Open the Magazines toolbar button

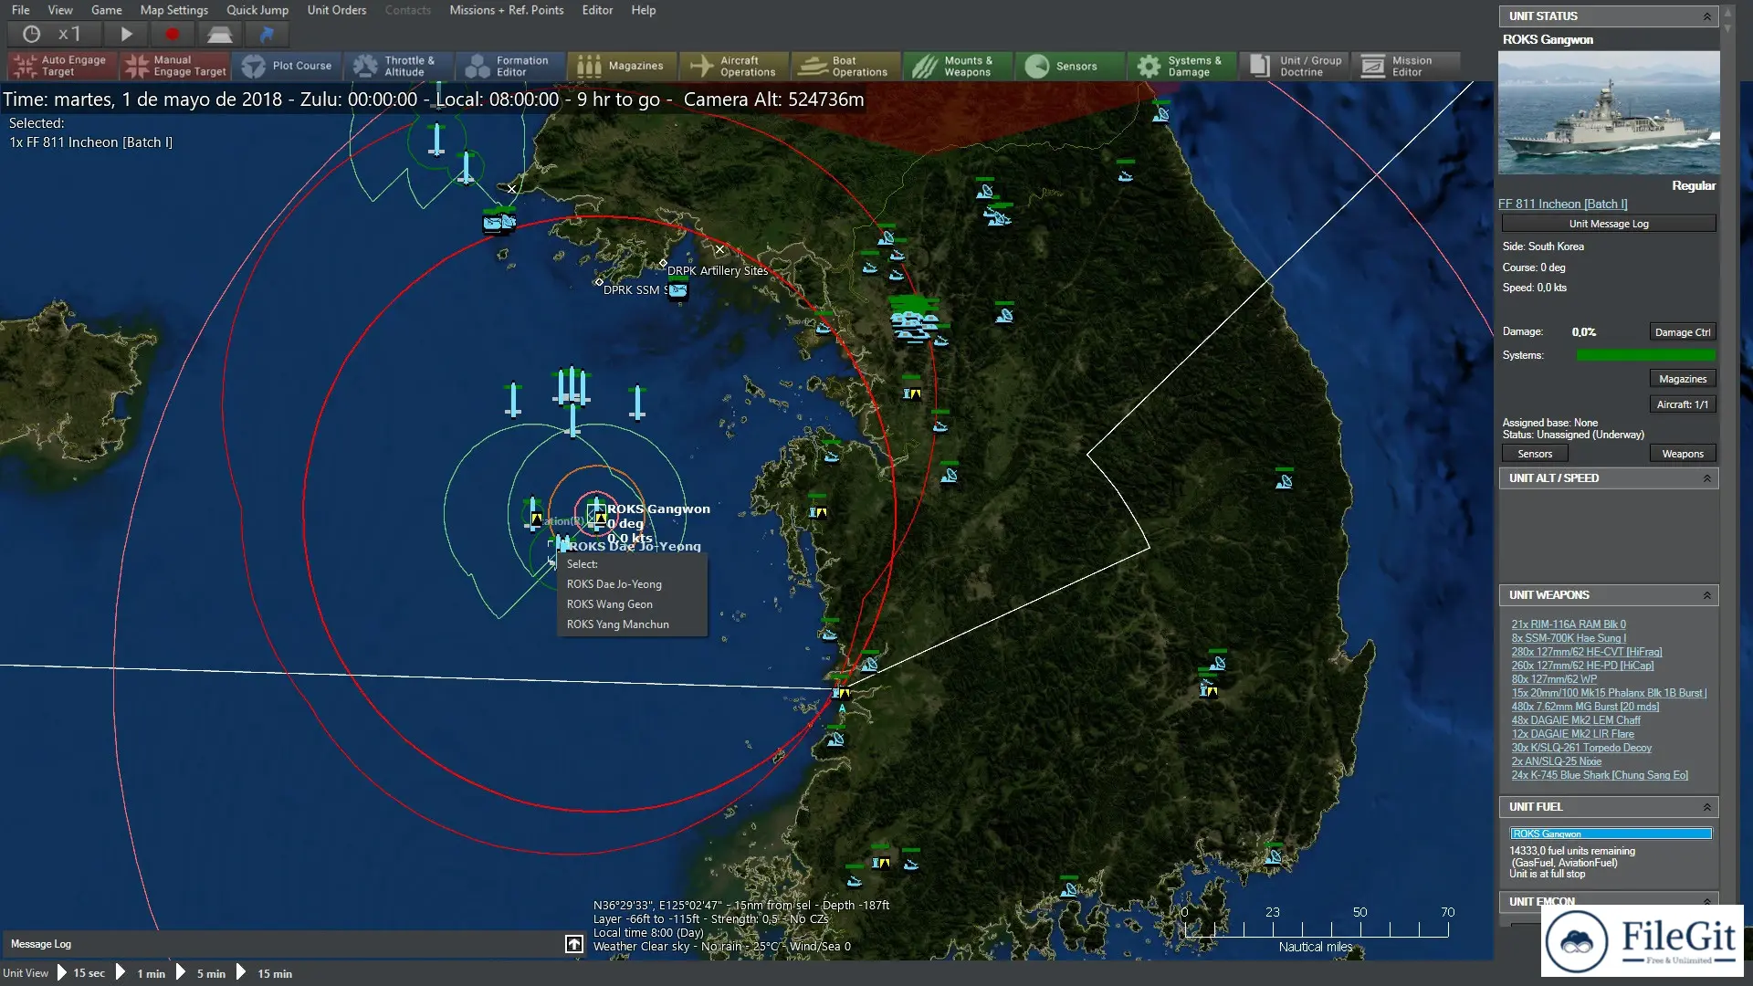point(622,66)
